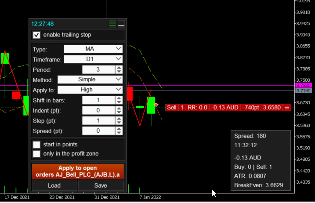Click the Save button
The image size is (315, 203).
pyautogui.click(x=101, y=185)
